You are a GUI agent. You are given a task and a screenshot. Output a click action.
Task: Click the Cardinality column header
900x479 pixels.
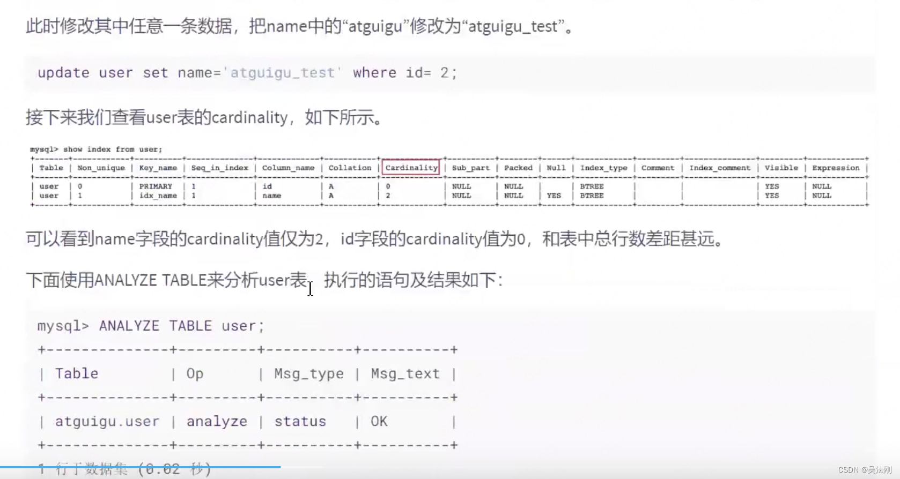click(x=411, y=168)
